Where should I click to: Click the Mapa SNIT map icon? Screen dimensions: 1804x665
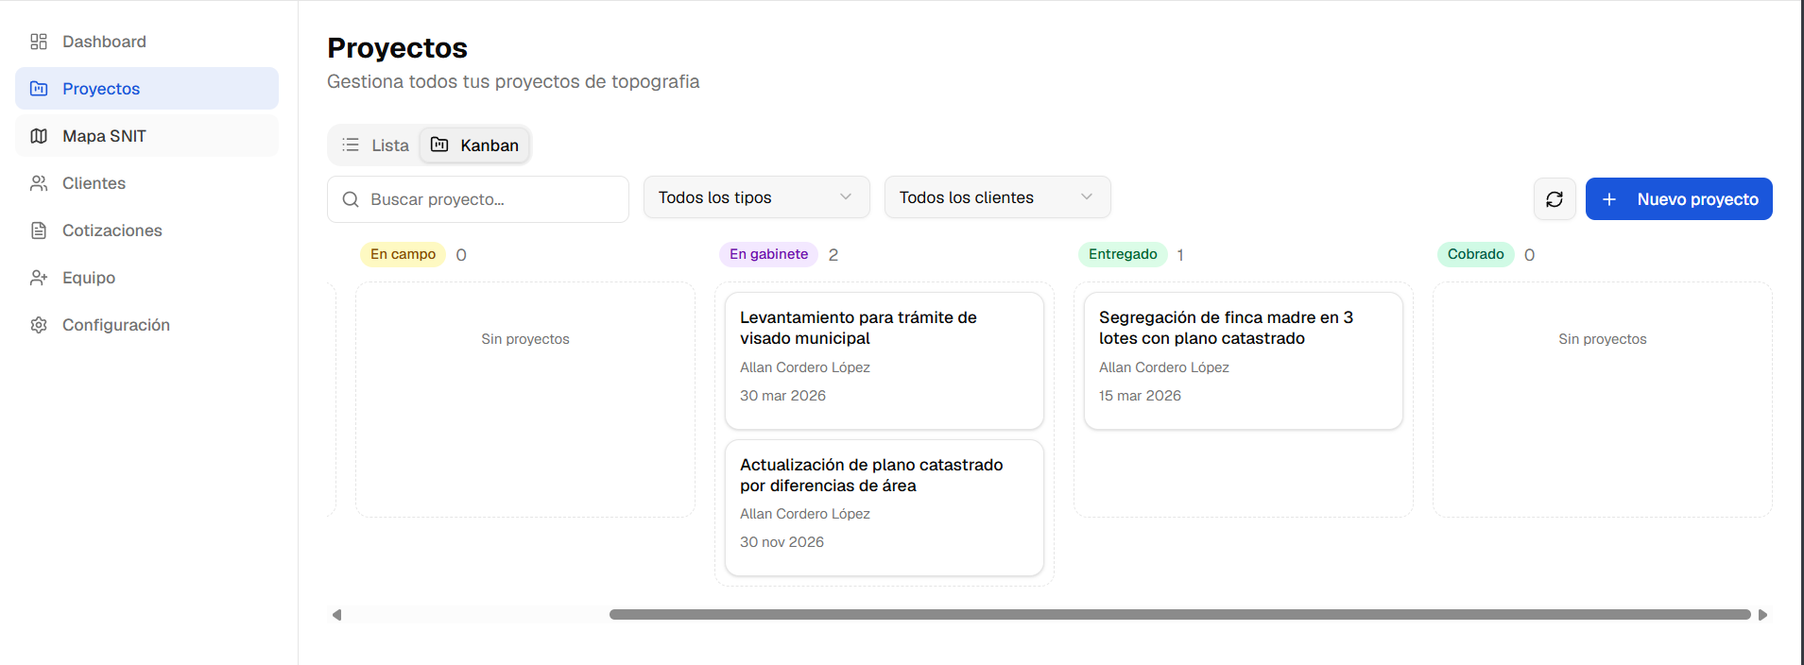coord(38,135)
